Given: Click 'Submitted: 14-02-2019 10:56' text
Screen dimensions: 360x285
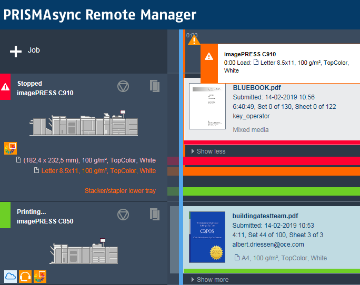Looking at the screenshot, I should tap(274, 97).
